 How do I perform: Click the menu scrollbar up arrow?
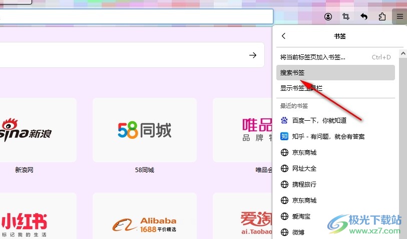pyautogui.click(x=403, y=53)
